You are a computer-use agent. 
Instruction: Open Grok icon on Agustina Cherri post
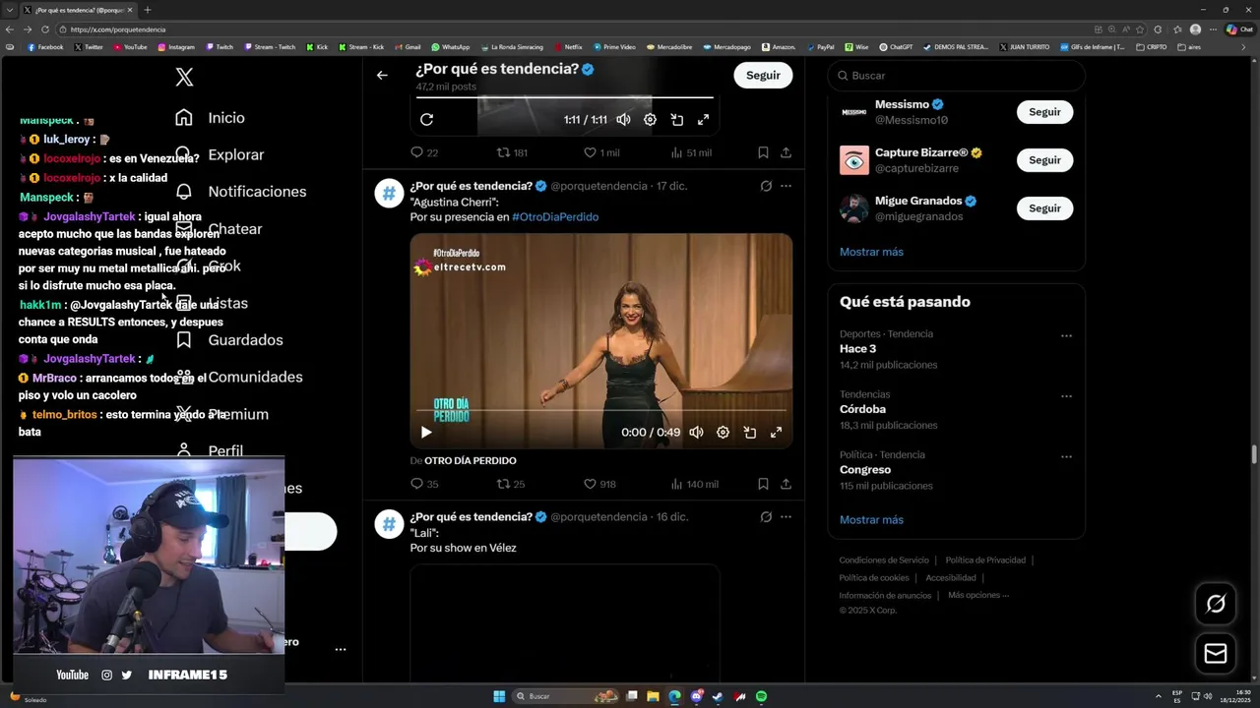(766, 186)
